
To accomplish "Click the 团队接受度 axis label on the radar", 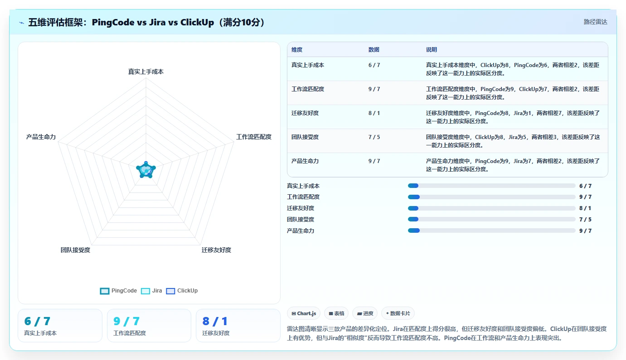I will (75, 250).
